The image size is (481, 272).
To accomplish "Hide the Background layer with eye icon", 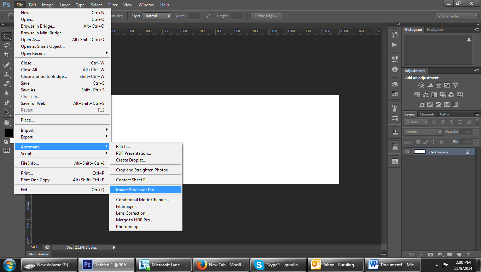I will (407, 152).
